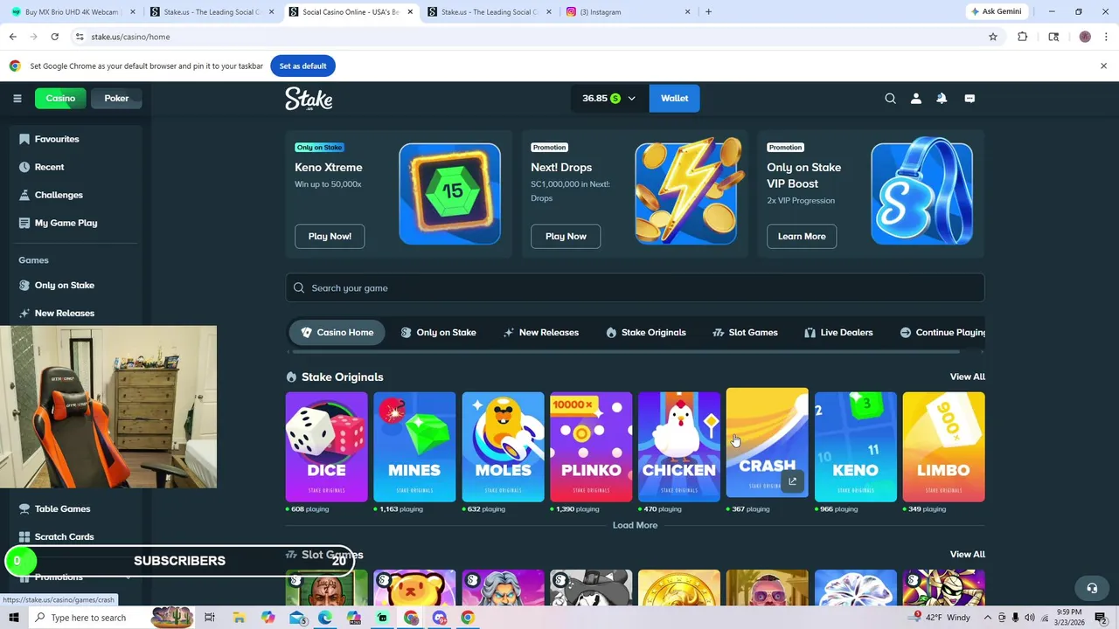This screenshot has width=1119, height=629.
Task: Select the Slot Games tab
Action: [745, 332]
